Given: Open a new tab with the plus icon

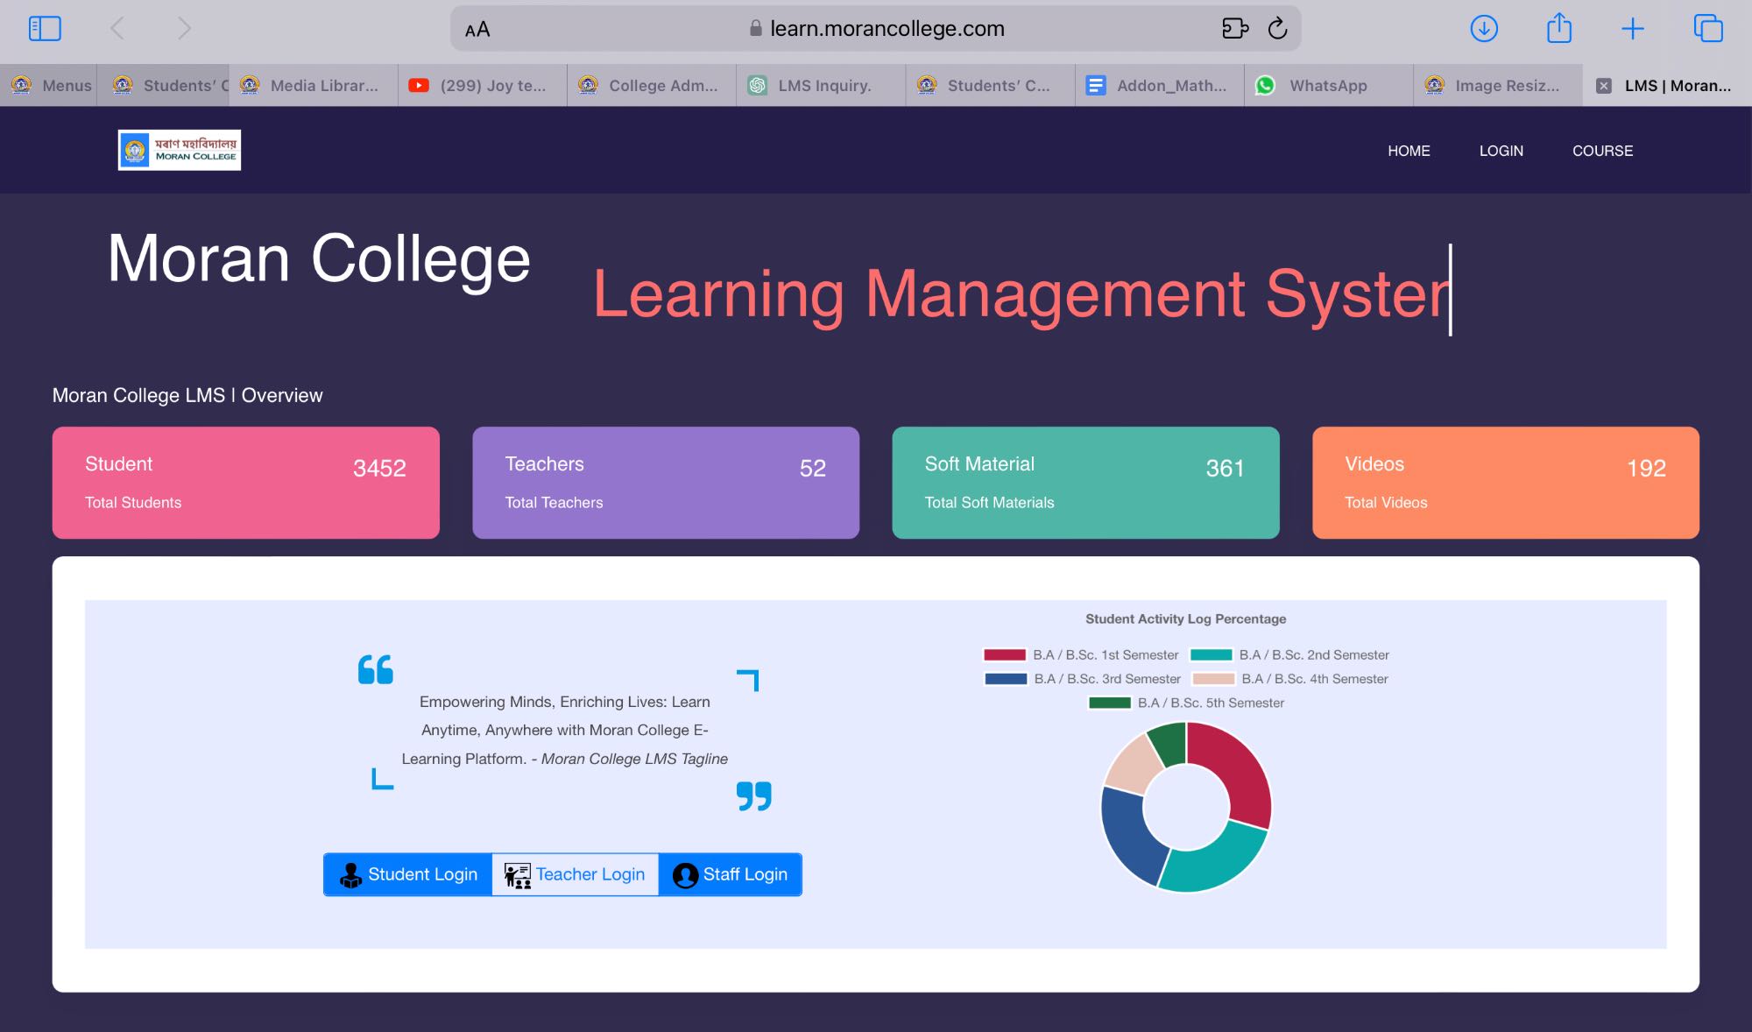Looking at the screenshot, I should coord(1633,29).
